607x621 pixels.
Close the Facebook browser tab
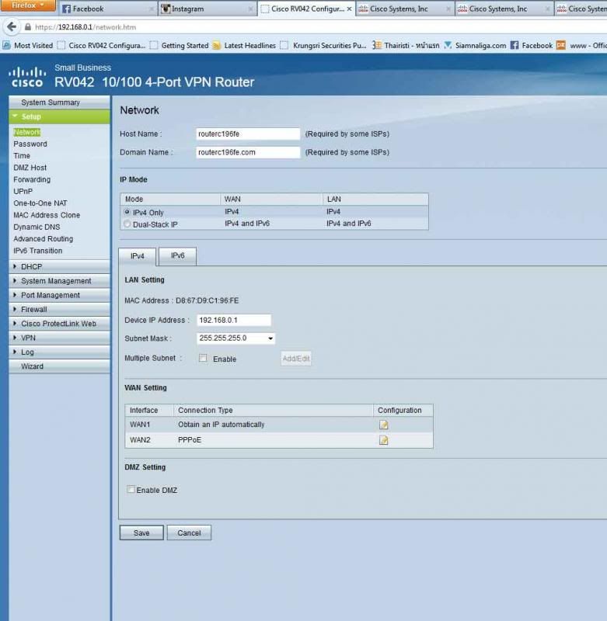[x=151, y=9]
